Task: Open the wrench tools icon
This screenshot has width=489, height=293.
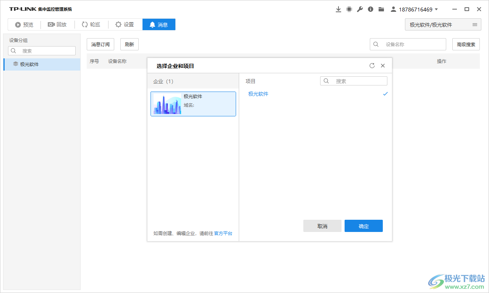Action: (x=359, y=9)
